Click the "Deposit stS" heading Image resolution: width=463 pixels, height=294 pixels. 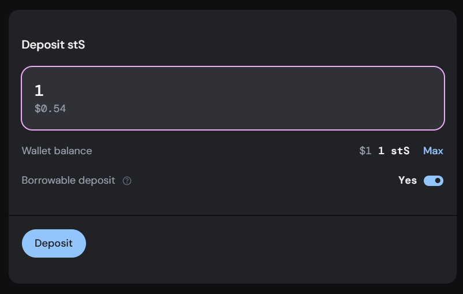click(53, 44)
